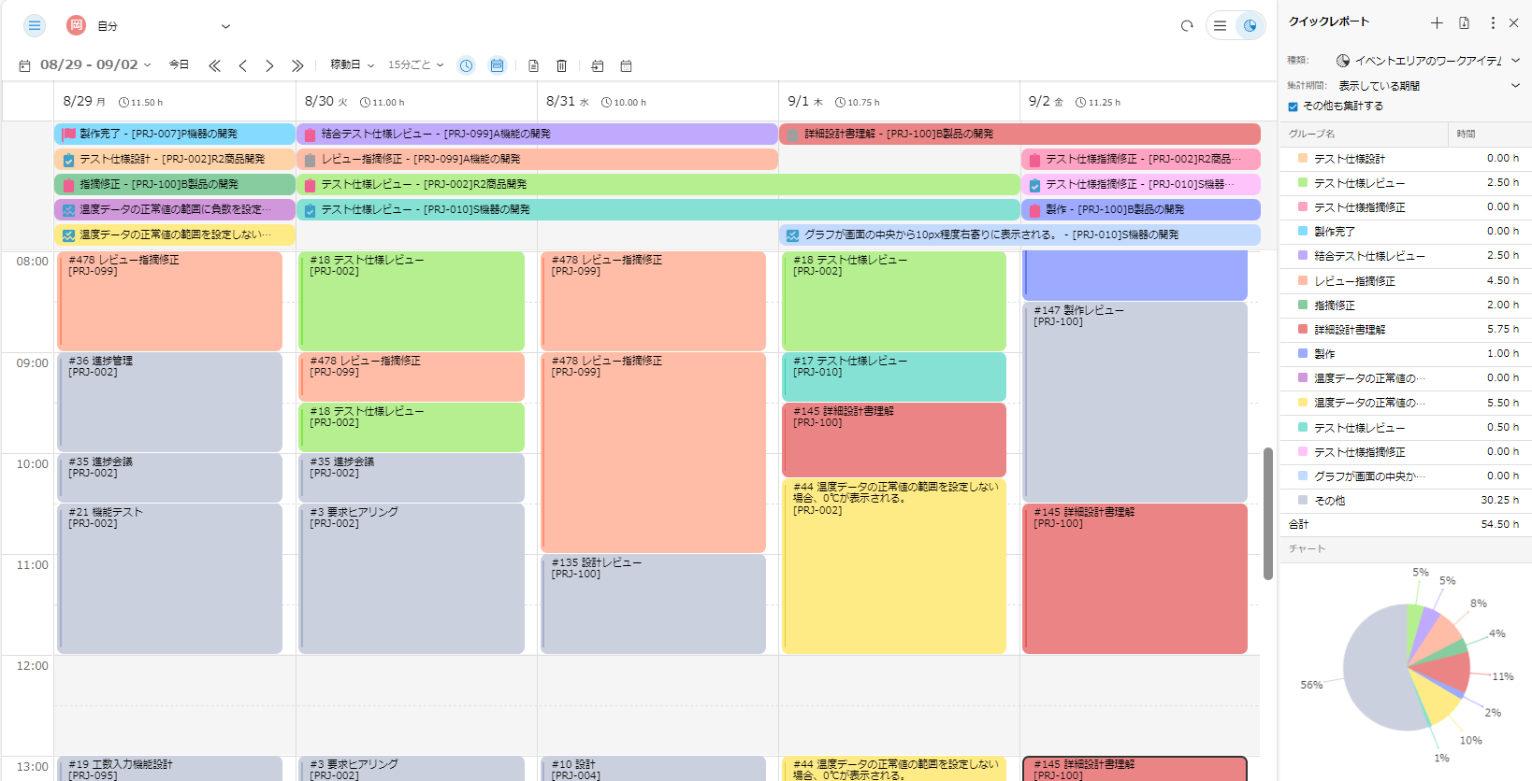Expand the 稼動日 dropdown
This screenshot has width=1532, height=781.
(x=352, y=65)
